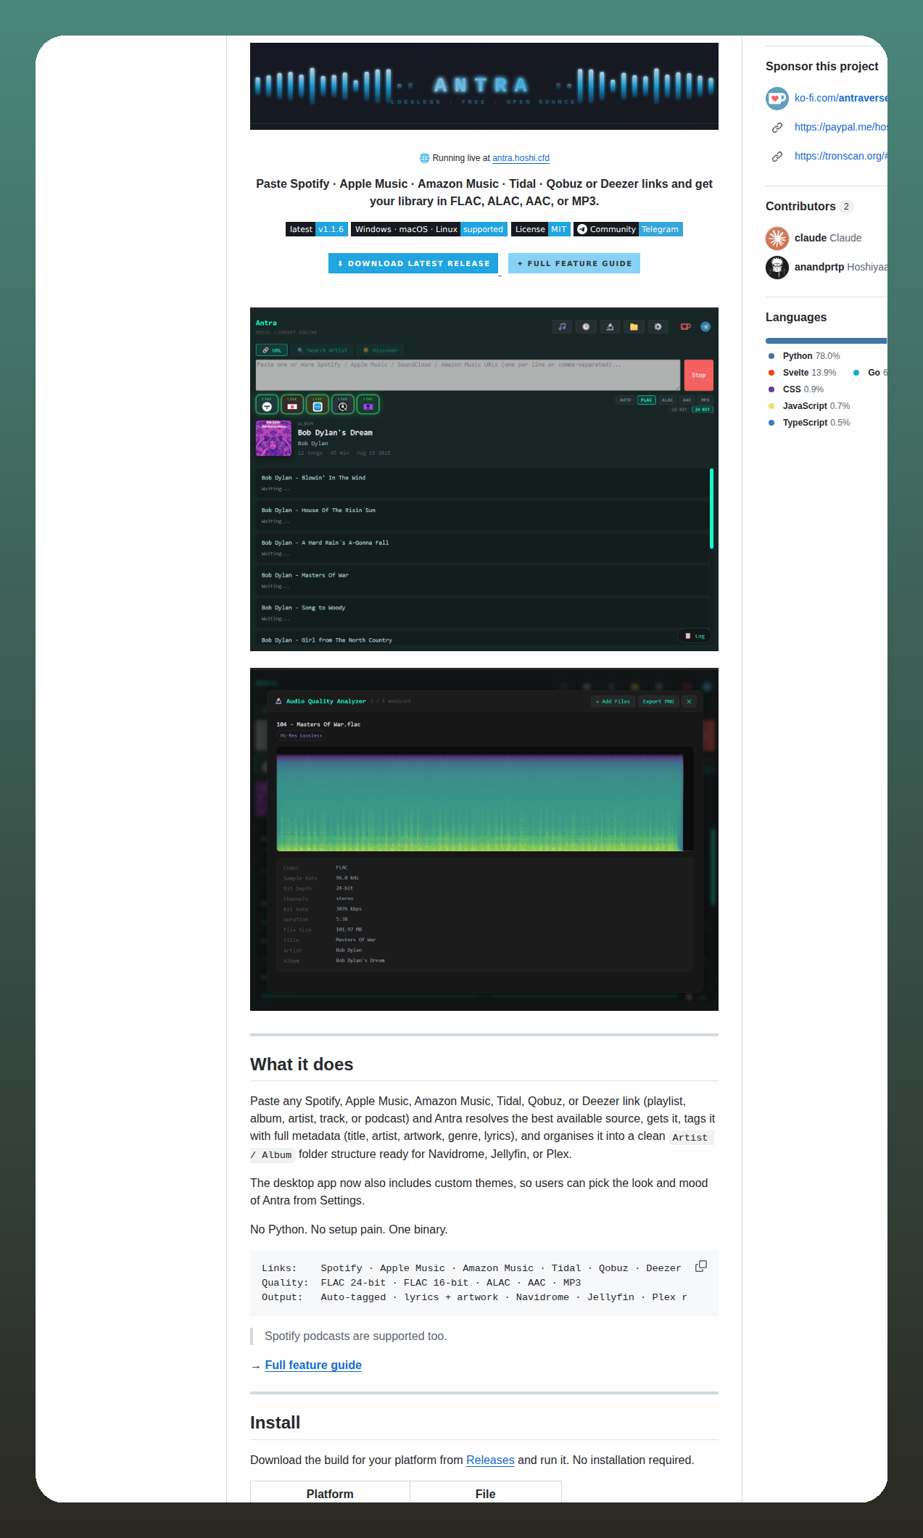Close the Audio Quality Analyzer panel
This screenshot has width=923, height=1538.
click(690, 701)
